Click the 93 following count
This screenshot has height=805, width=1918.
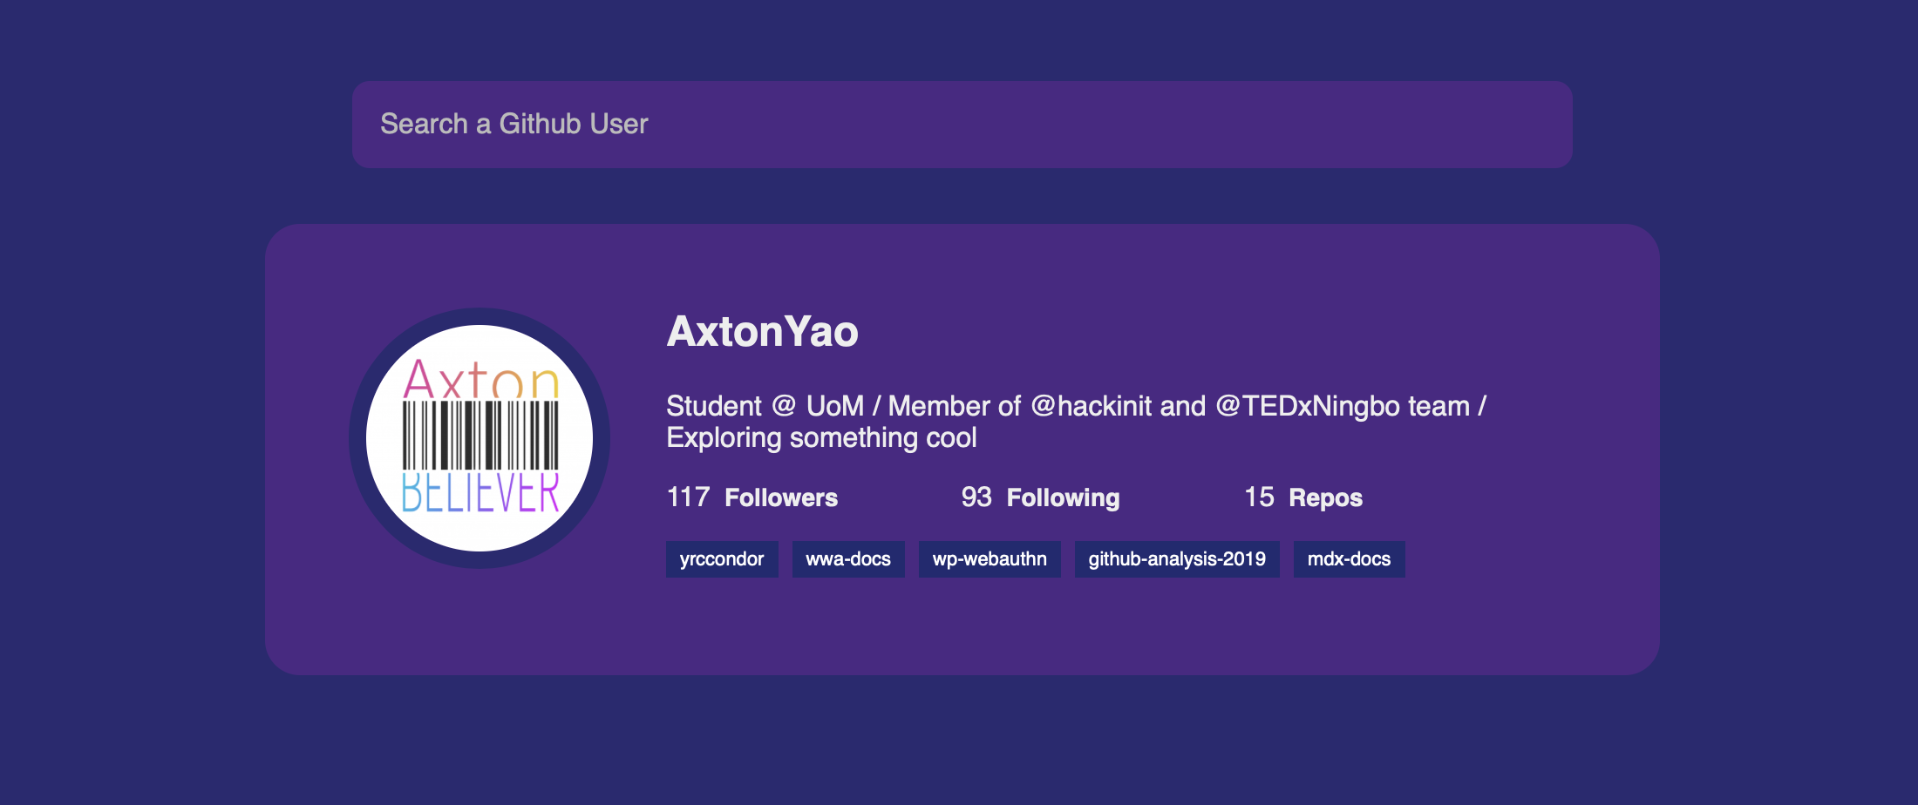(976, 497)
